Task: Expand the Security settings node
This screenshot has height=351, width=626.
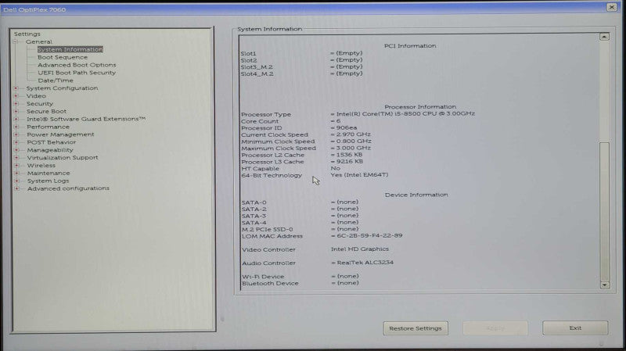Action: 16,104
